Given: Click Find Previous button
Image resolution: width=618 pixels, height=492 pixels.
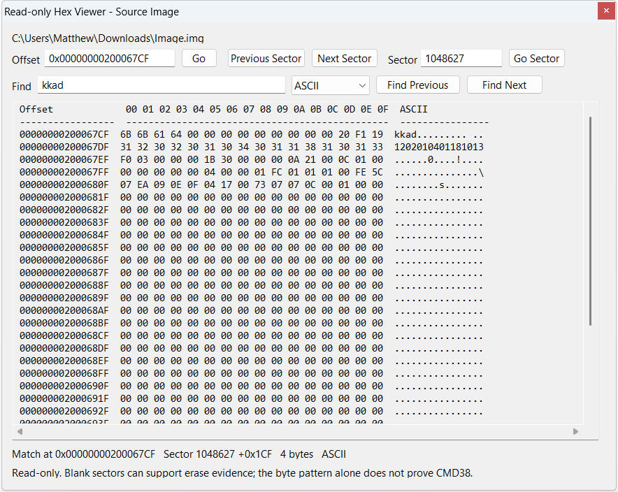Looking at the screenshot, I should pyautogui.click(x=418, y=85).
